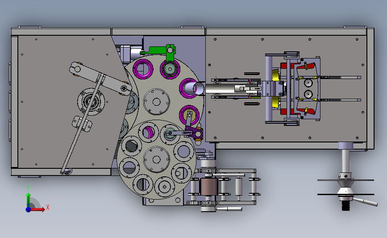
Task: Select the magenta ring under the green bracket
Action: pyautogui.click(x=170, y=69)
